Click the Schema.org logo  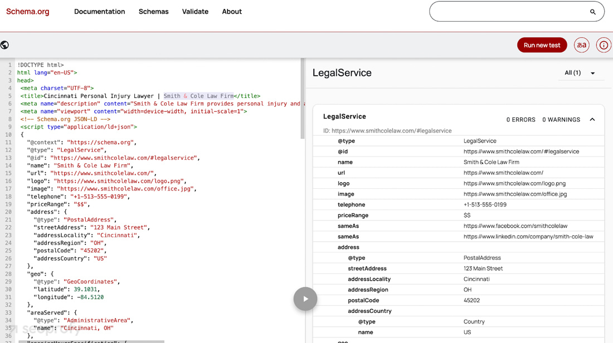pyautogui.click(x=27, y=11)
